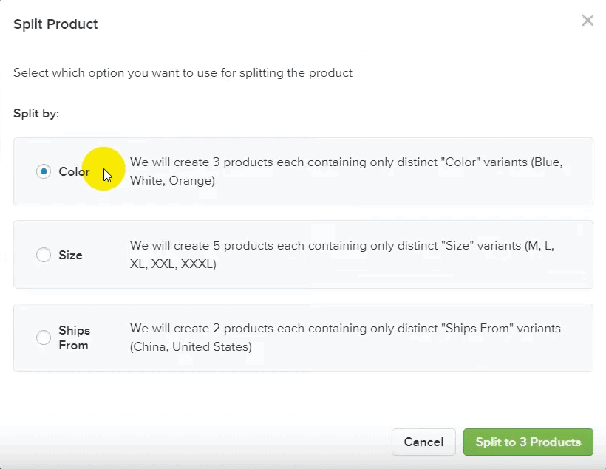Click the "Split by:" heading

point(36,114)
